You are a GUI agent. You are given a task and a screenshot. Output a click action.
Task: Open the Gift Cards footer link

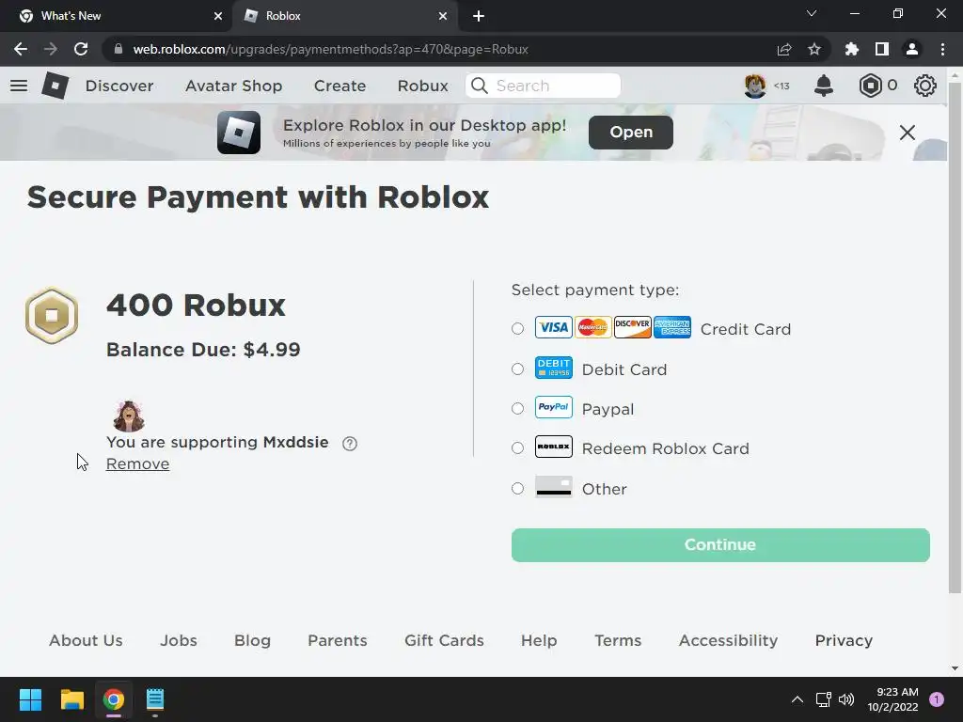click(444, 639)
